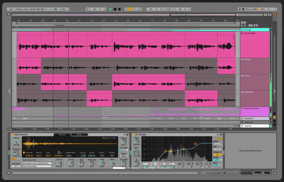
Task: Open the EQ Eight Mode Stereo dropdown
Action: (217, 144)
